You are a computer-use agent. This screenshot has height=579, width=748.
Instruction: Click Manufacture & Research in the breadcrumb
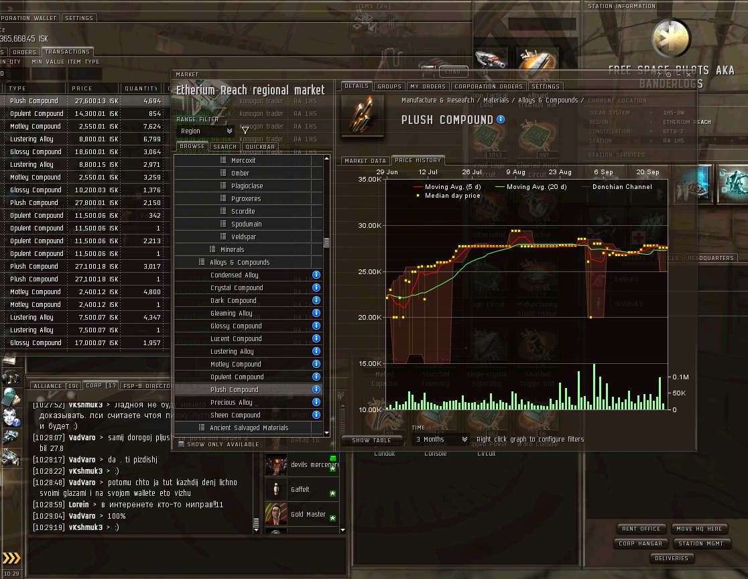tap(438, 100)
